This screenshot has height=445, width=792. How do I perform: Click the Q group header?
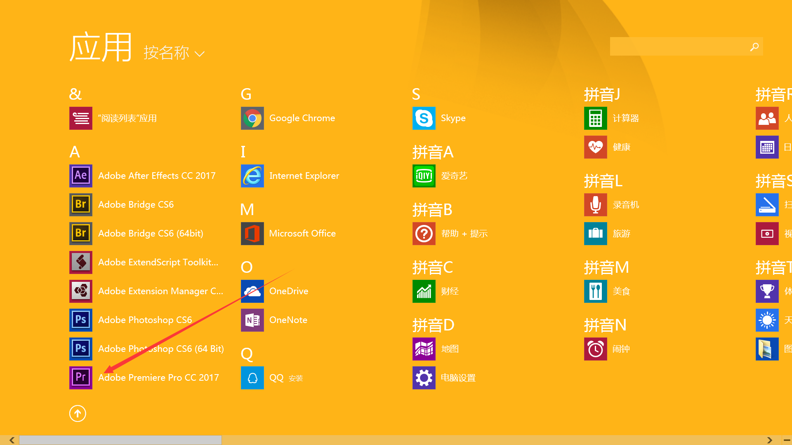point(247,354)
